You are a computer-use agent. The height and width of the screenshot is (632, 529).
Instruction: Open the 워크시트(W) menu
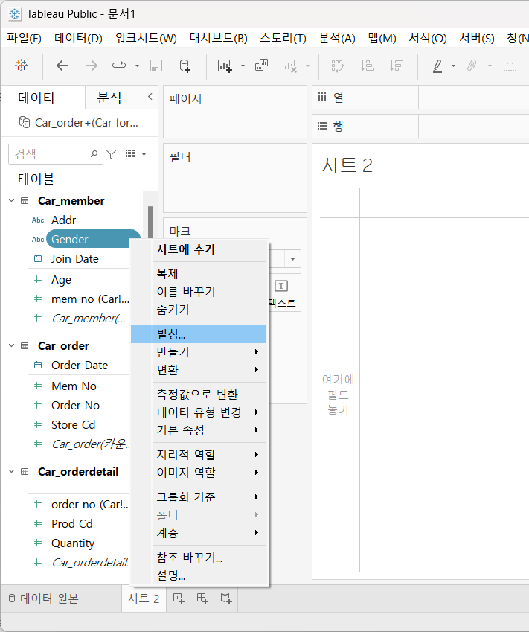click(145, 38)
